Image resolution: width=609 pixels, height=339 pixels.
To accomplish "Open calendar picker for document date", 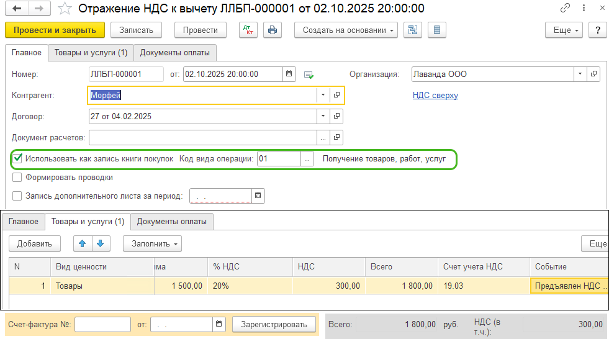I will 289,74.
